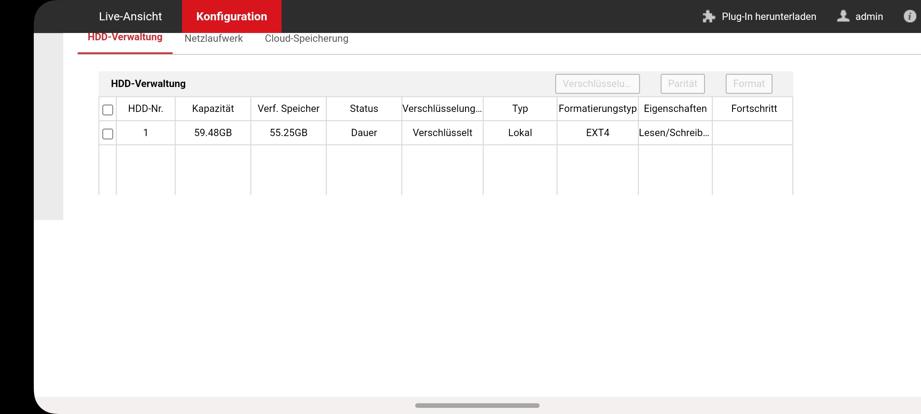Select the checkbox for HDD 1
The width and height of the screenshot is (921, 414).
pyautogui.click(x=108, y=134)
